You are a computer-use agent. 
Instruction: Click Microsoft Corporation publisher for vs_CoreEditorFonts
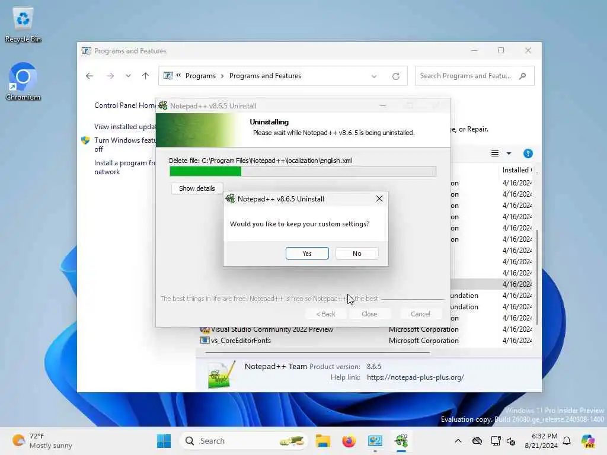click(423, 341)
